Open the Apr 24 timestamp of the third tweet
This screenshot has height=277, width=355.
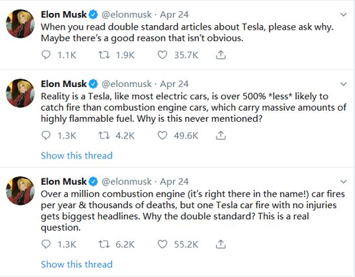tap(174, 182)
